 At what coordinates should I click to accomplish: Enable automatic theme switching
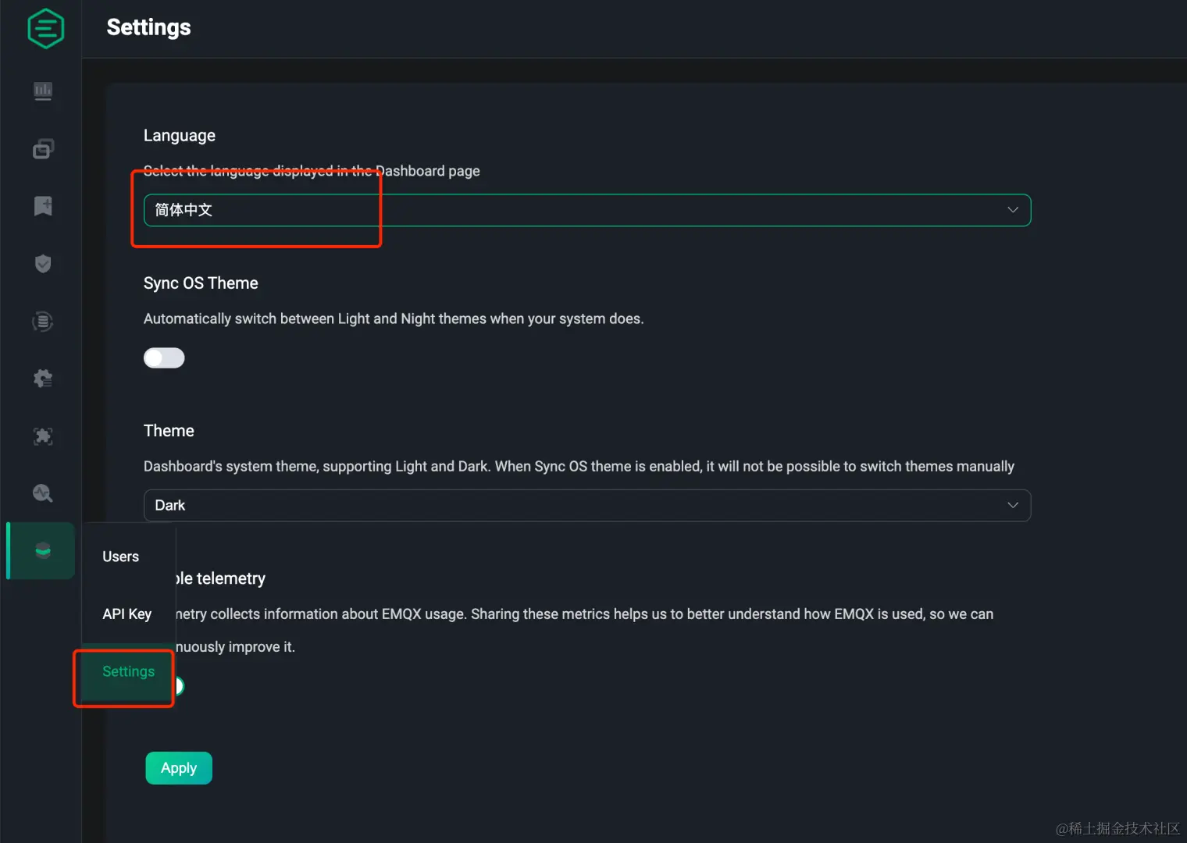(163, 357)
